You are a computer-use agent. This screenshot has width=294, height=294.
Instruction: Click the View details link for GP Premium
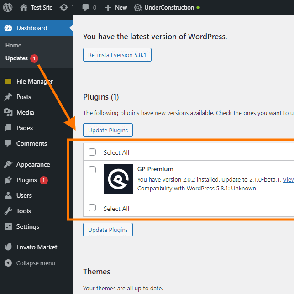tap(289, 179)
